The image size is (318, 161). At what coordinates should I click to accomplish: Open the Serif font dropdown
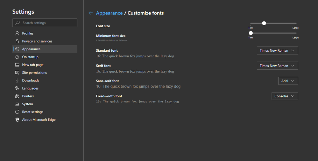point(277,66)
